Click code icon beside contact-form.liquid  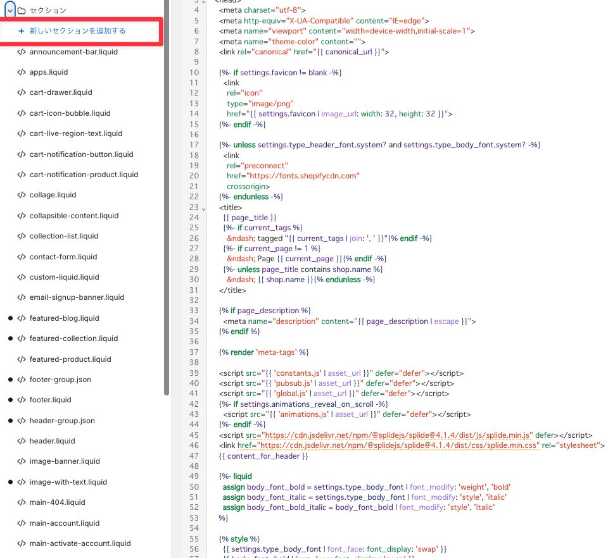22,257
